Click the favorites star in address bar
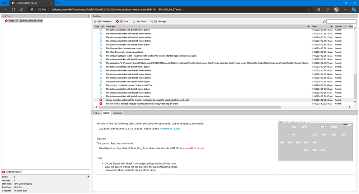This screenshot has width=359, height=194. click(309, 10)
